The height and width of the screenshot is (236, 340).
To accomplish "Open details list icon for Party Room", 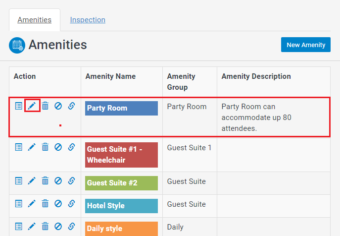I will point(19,106).
